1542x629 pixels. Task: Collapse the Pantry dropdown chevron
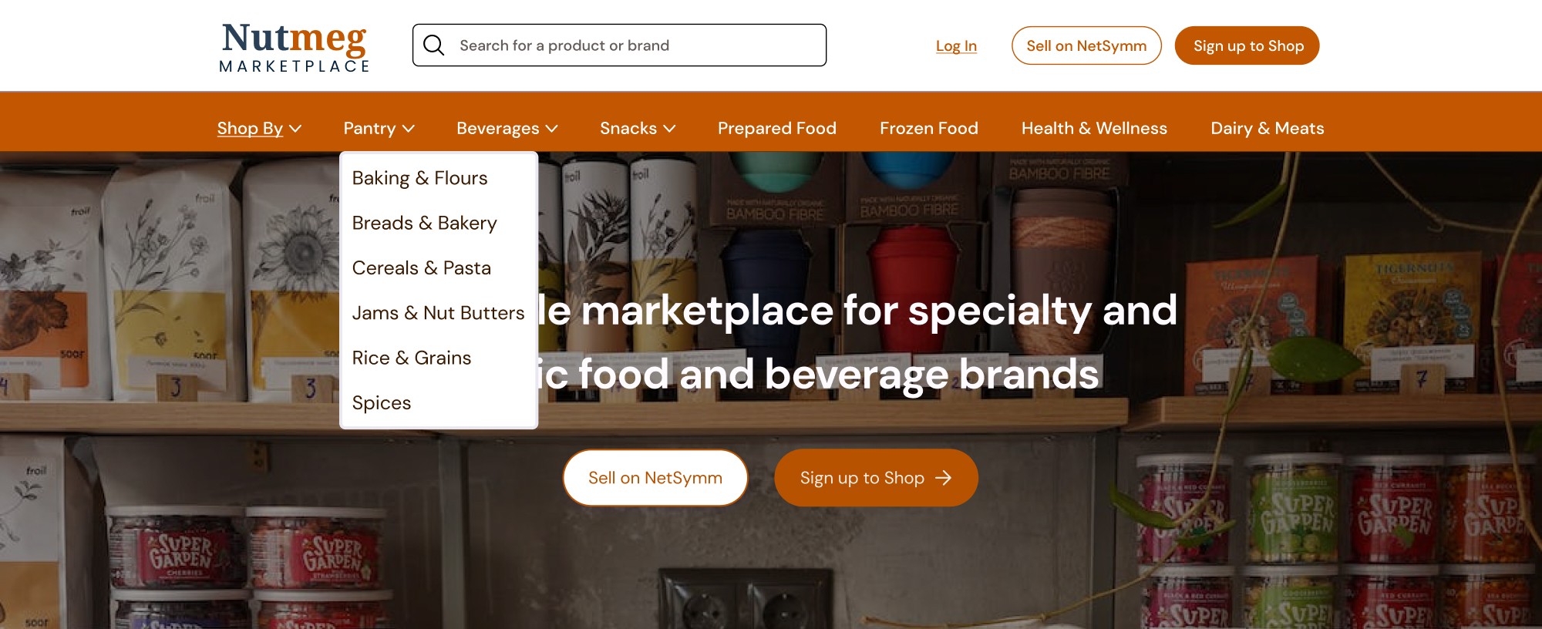point(409,129)
